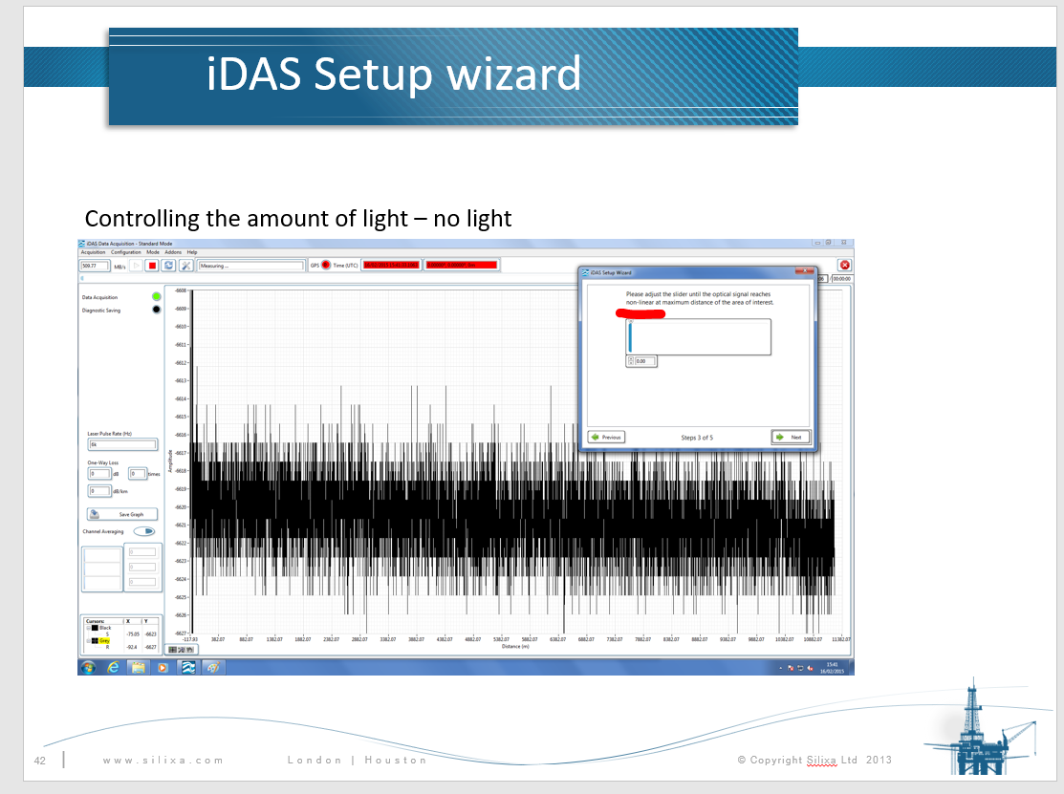The image size is (1064, 794).
Task: Click the red Time (UTC) date field
Action: (x=392, y=265)
